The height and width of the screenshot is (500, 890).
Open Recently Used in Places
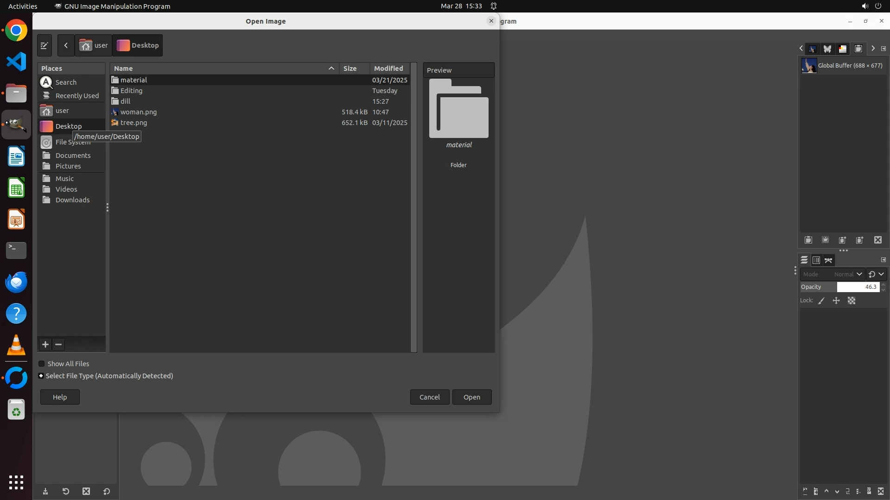(77, 96)
